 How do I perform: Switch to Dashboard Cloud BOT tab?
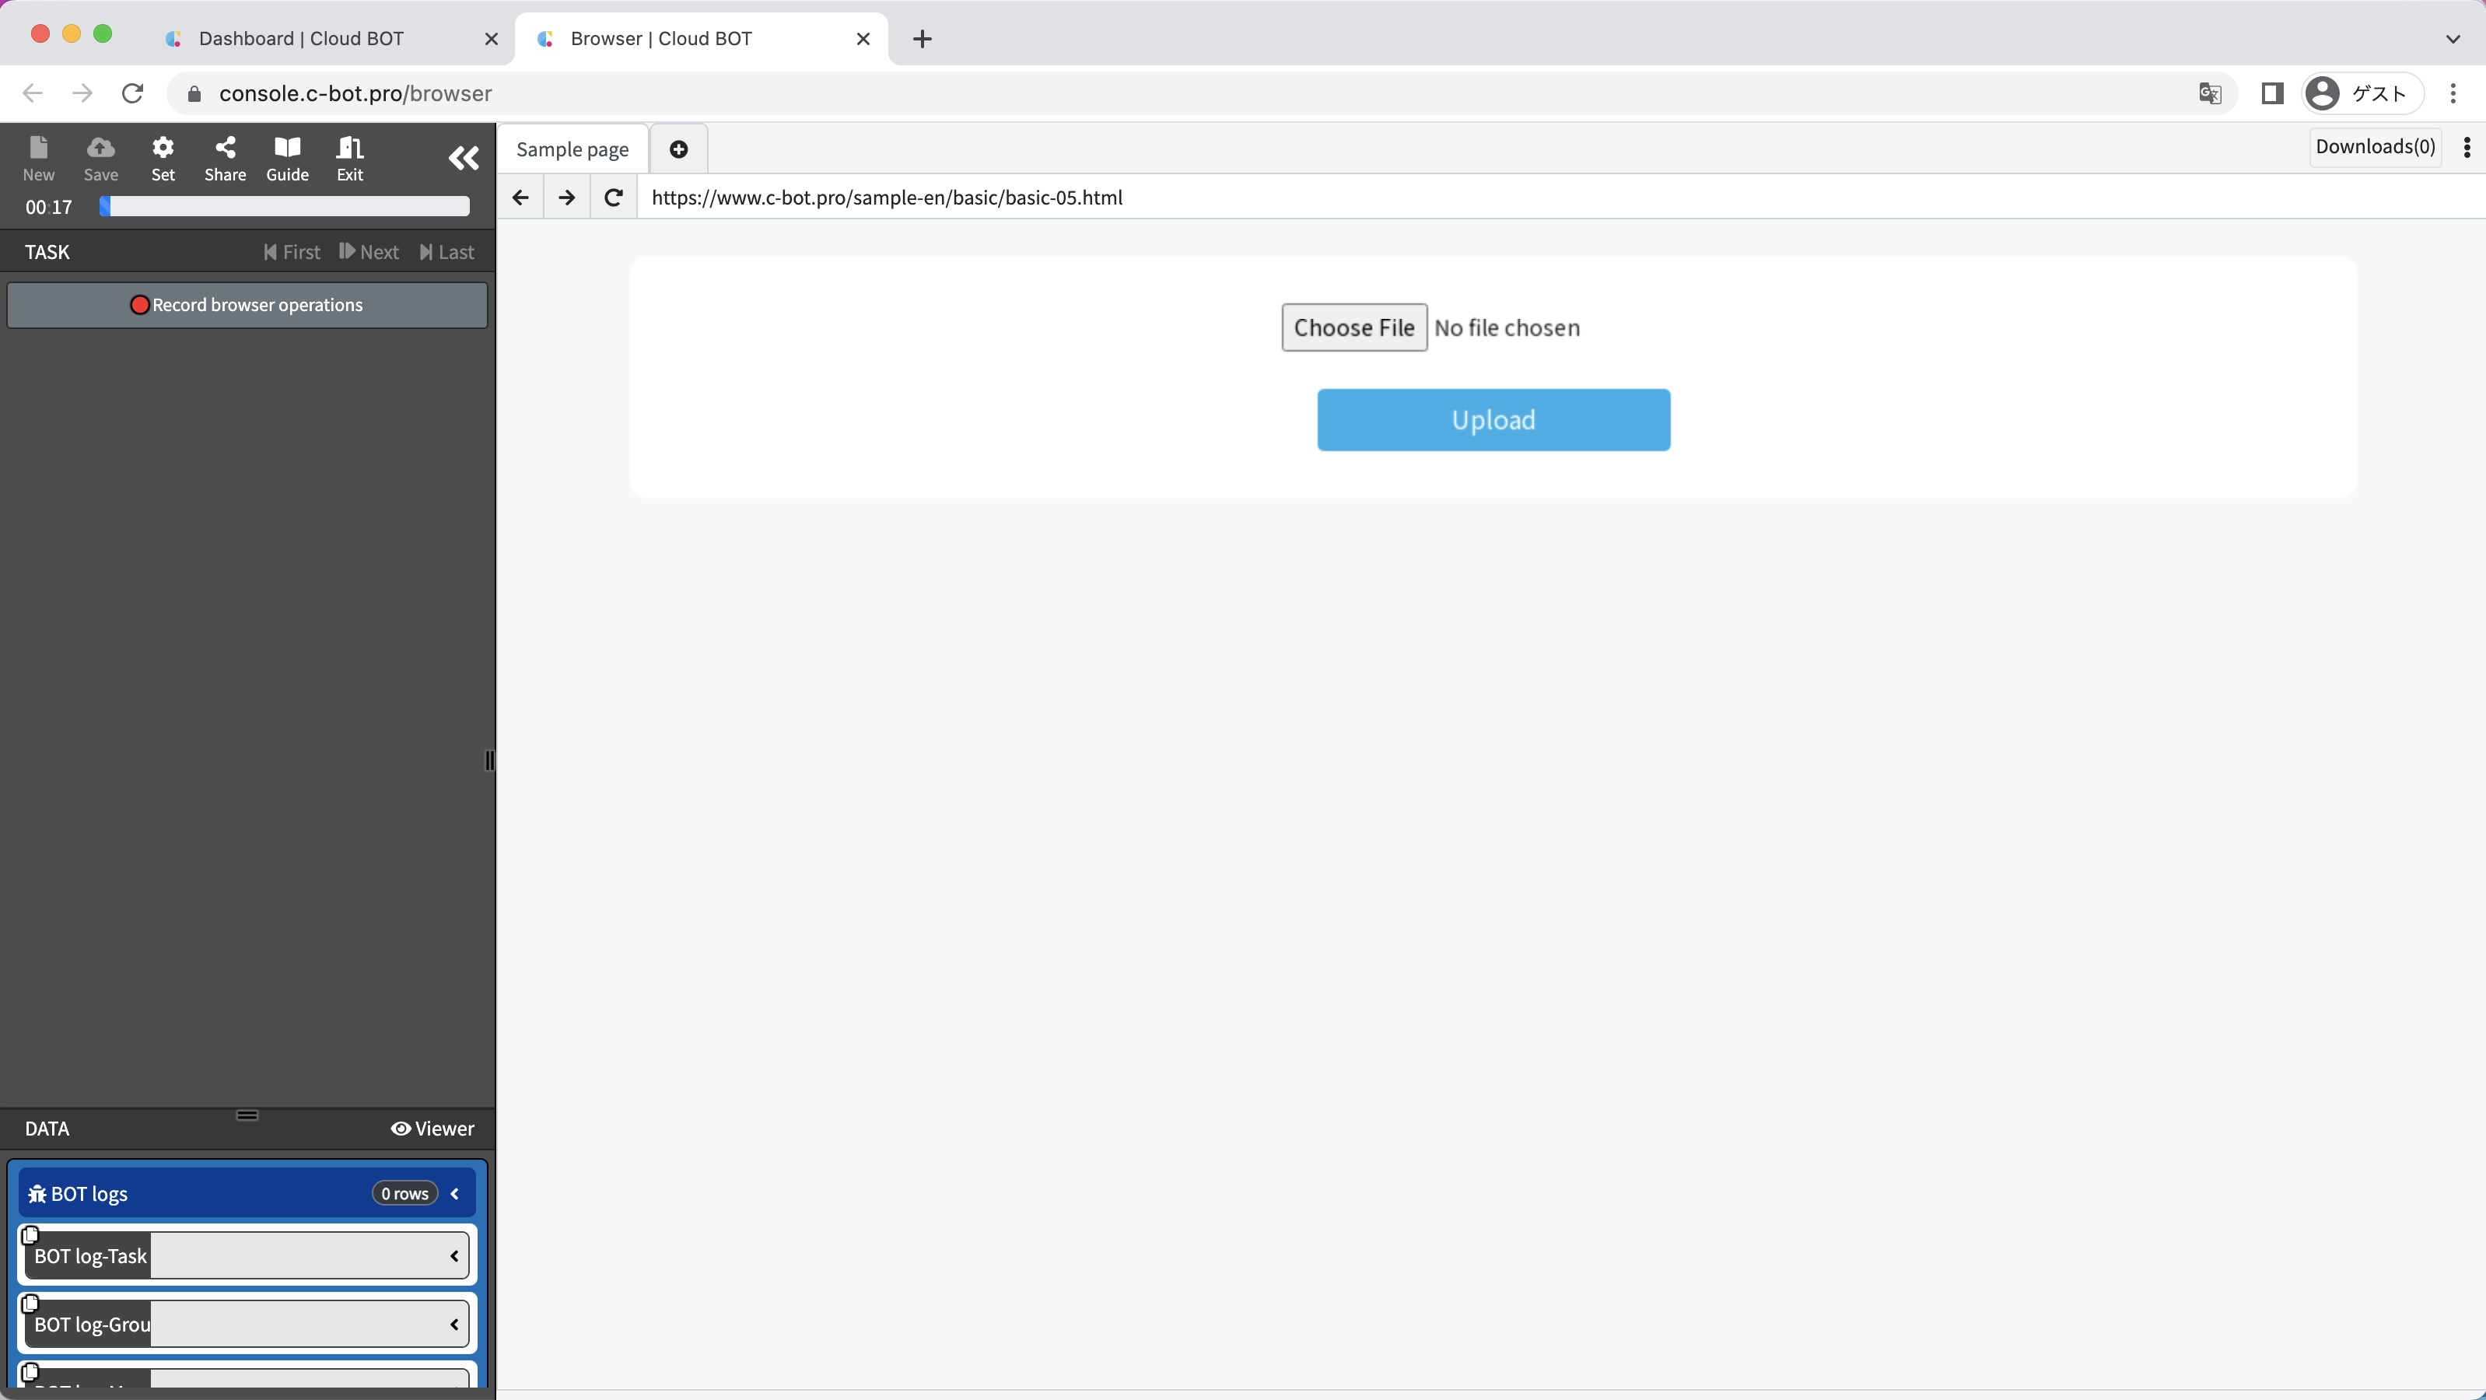tap(301, 39)
